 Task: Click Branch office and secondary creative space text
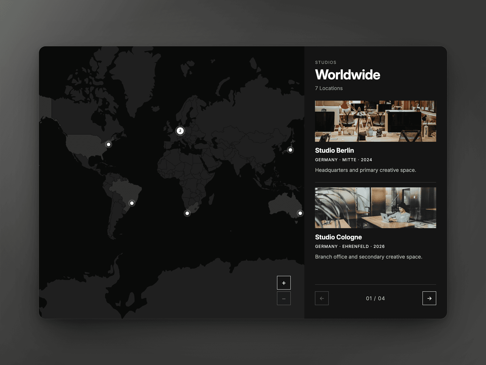tap(368, 257)
